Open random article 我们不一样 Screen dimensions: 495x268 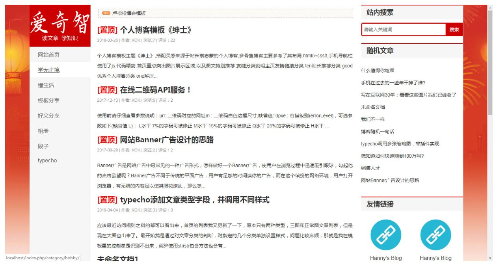point(373,119)
